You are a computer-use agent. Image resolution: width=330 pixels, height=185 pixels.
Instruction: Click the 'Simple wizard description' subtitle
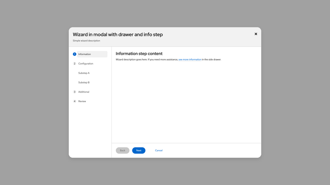pyautogui.click(x=87, y=41)
